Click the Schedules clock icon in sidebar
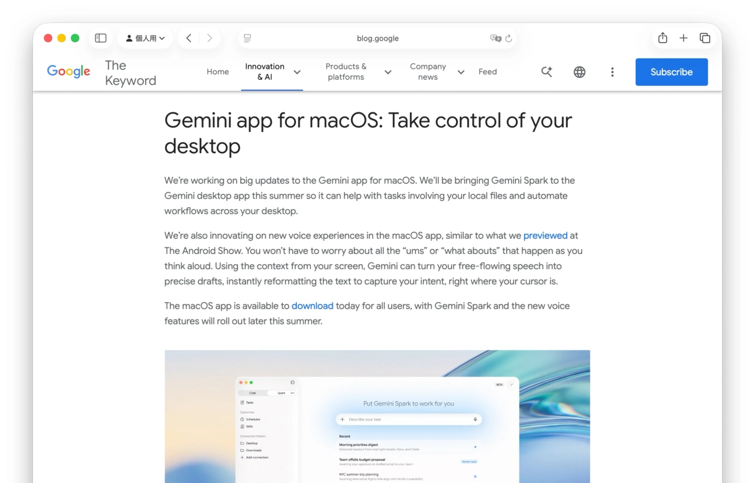This screenshot has height=483, width=755. (242, 419)
